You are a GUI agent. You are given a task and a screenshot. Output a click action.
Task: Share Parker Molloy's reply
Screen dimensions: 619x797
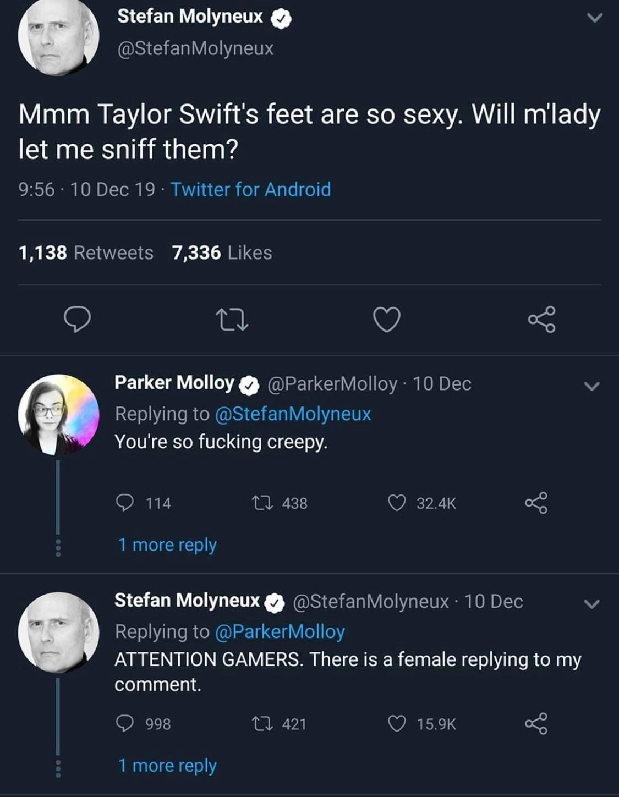coord(536,503)
